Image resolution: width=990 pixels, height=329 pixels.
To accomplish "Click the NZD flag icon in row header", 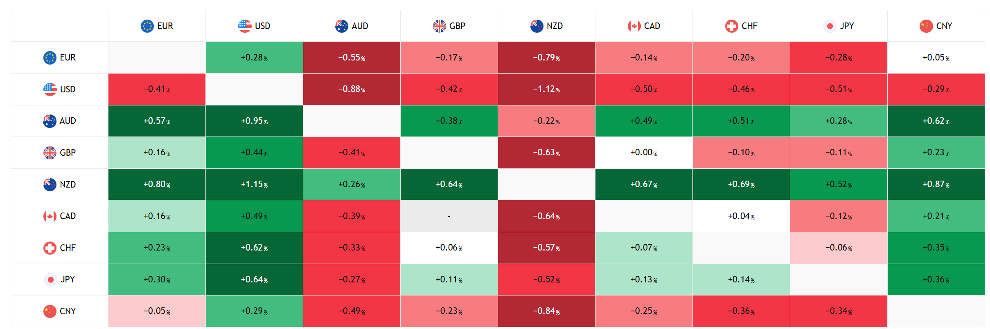I will pos(50,184).
